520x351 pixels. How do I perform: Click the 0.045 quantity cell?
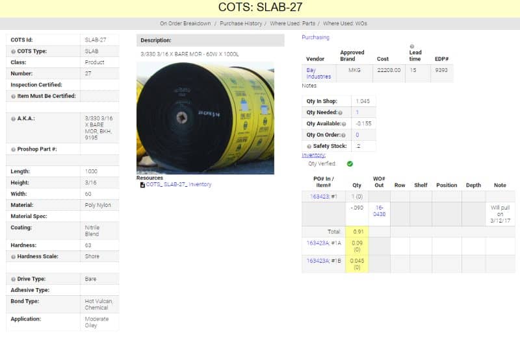pos(357,264)
